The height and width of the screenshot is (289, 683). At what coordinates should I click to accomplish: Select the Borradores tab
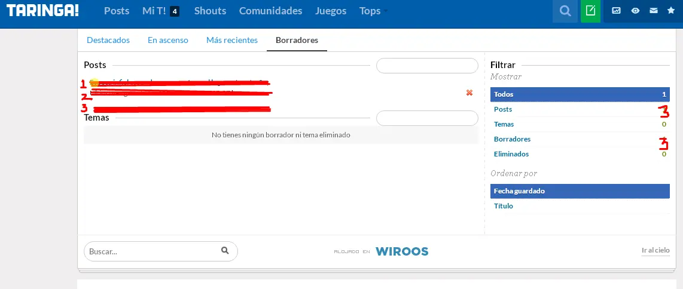tap(297, 40)
